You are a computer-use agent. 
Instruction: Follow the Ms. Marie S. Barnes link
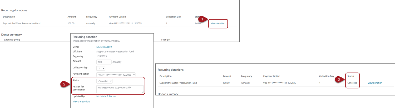click(x=106, y=96)
